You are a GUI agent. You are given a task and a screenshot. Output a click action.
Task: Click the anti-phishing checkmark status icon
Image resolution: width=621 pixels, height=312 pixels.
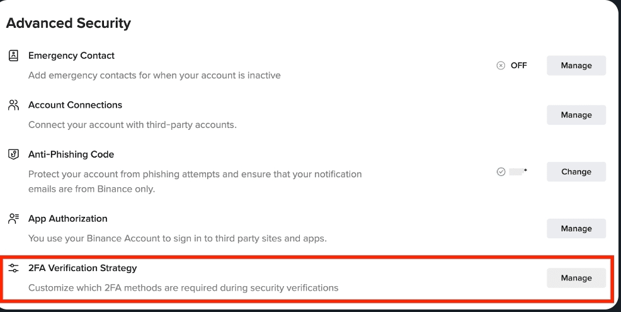(501, 171)
